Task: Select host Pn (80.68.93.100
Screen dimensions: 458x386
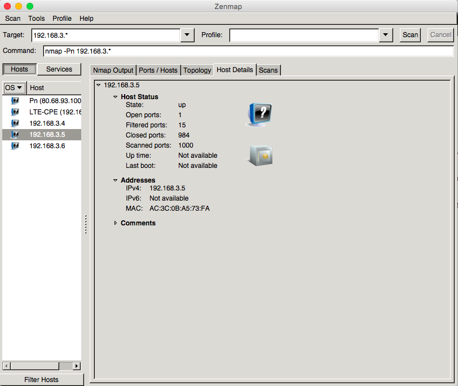Action: pos(42,101)
